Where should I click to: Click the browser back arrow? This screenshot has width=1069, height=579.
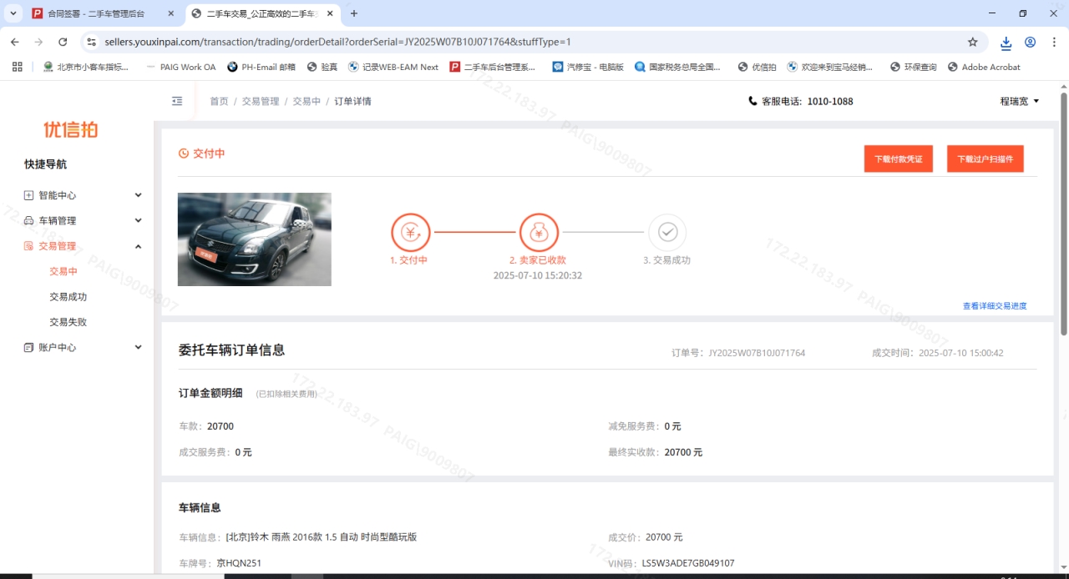14,42
